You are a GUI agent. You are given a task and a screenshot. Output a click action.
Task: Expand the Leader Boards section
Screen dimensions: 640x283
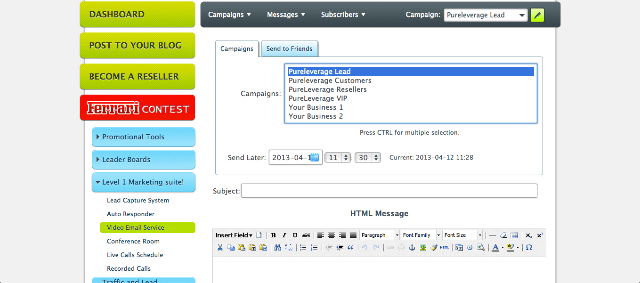tap(144, 160)
